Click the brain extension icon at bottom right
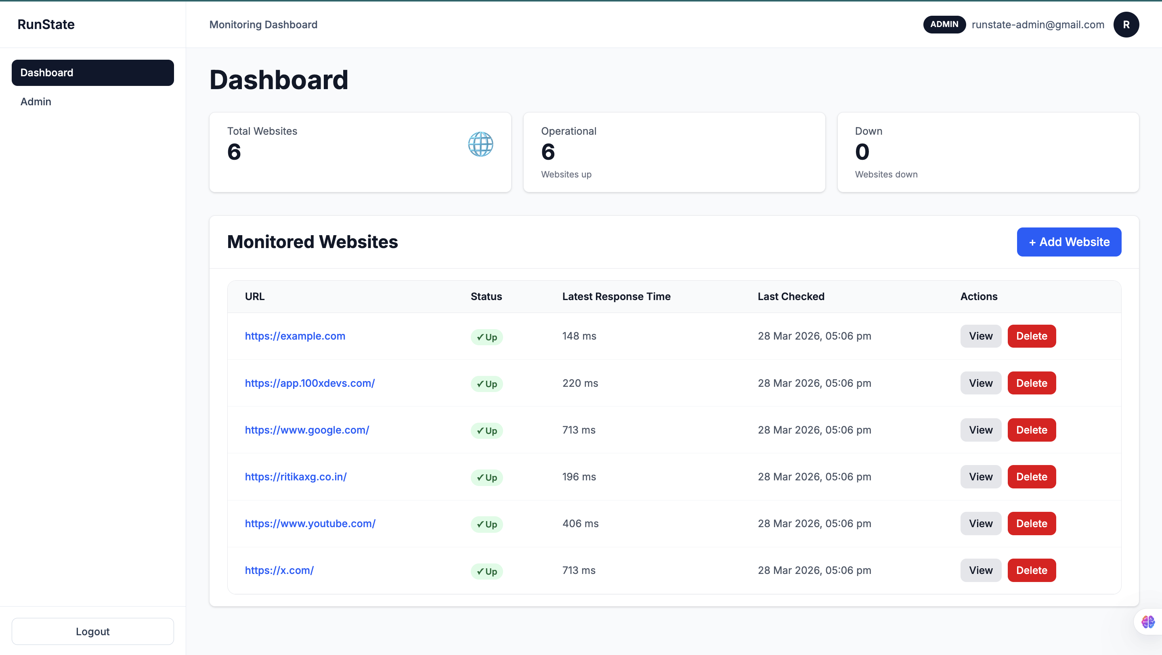Image resolution: width=1162 pixels, height=655 pixels. 1147,622
